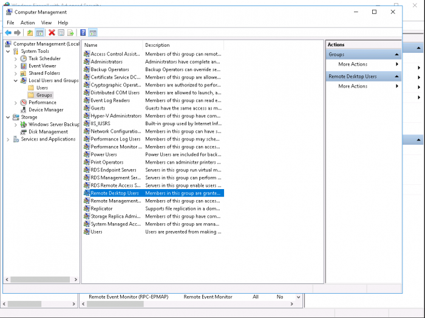Image resolution: width=425 pixels, height=318 pixels.
Task: Collapse the Storage tree node
Action: 8,117
